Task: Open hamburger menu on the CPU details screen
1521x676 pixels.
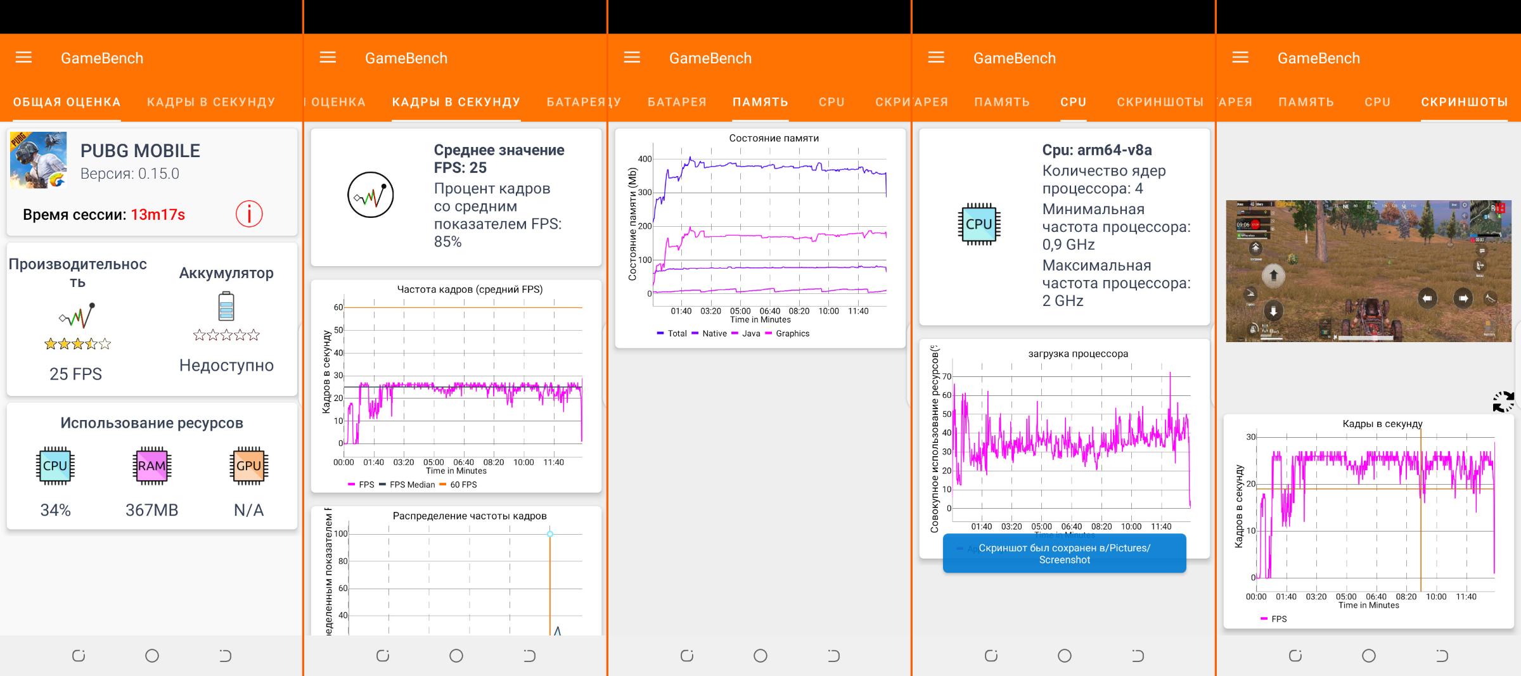Action: click(936, 58)
